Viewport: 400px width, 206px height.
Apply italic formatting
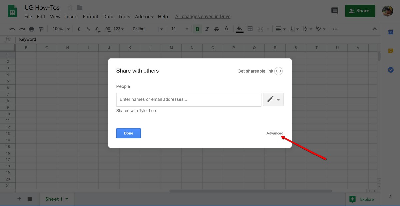(x=207, y=29)
